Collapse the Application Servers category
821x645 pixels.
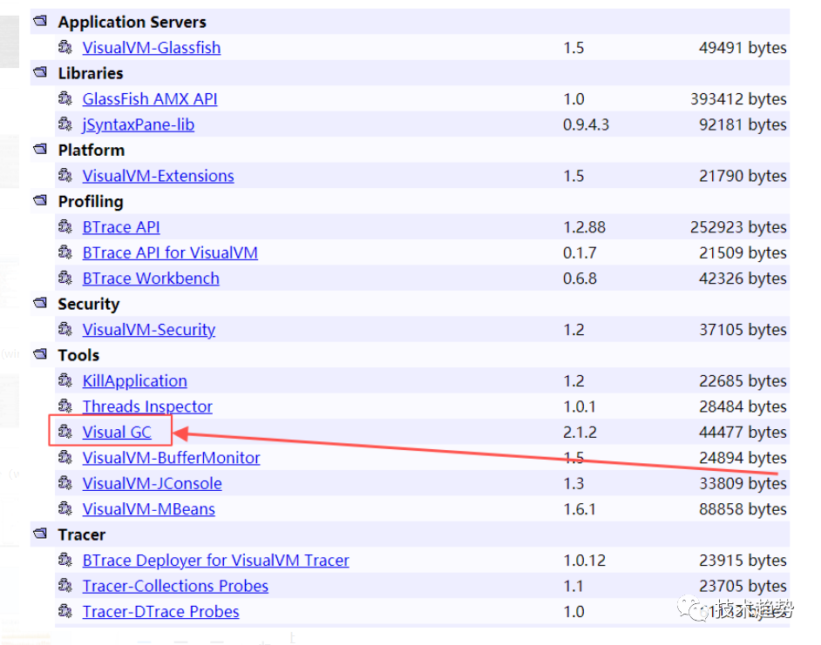(40, 22)
